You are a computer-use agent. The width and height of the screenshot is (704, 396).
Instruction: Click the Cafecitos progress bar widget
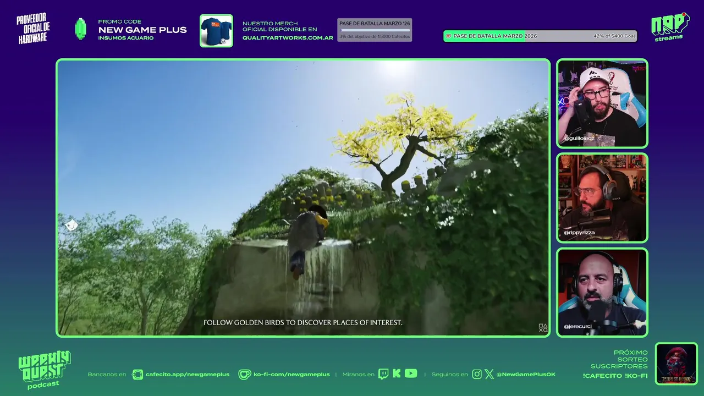[375, 30]
